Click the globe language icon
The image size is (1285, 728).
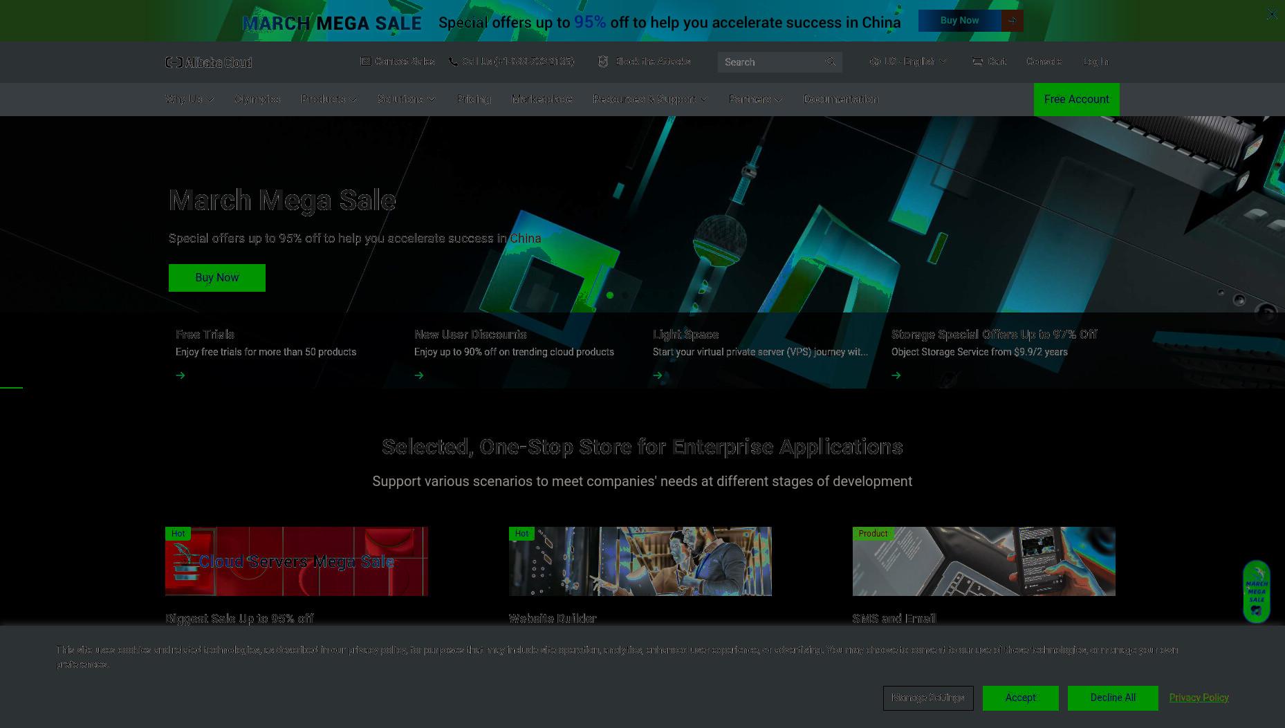pos(875,62)
